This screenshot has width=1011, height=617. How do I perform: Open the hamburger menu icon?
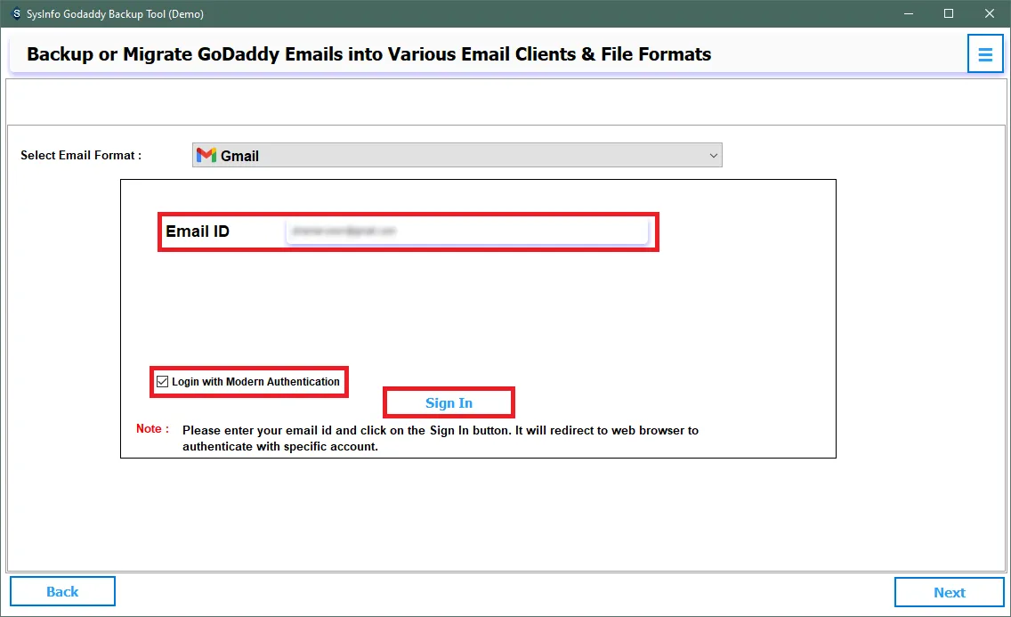pos(985,54)
